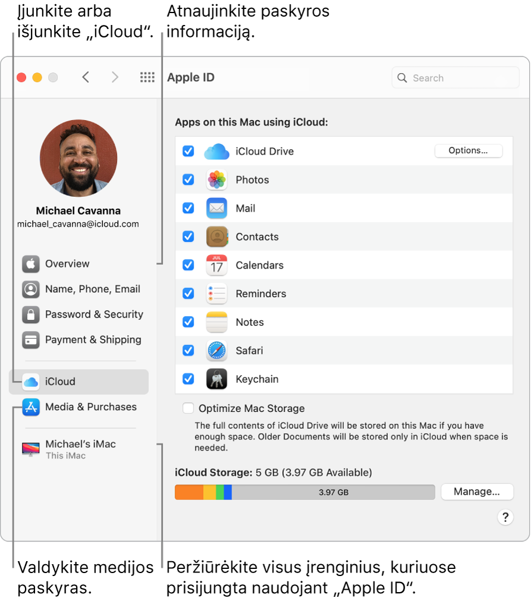
Task: Select Michael's iMac device
Action: [x=78, y=449]
